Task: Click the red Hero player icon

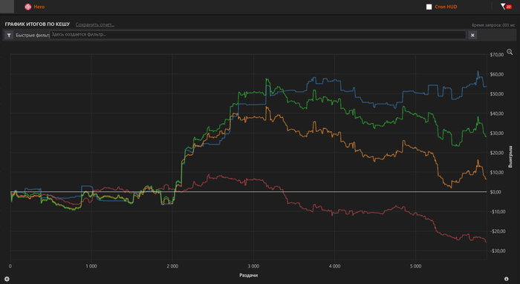Action: (28, 7)
